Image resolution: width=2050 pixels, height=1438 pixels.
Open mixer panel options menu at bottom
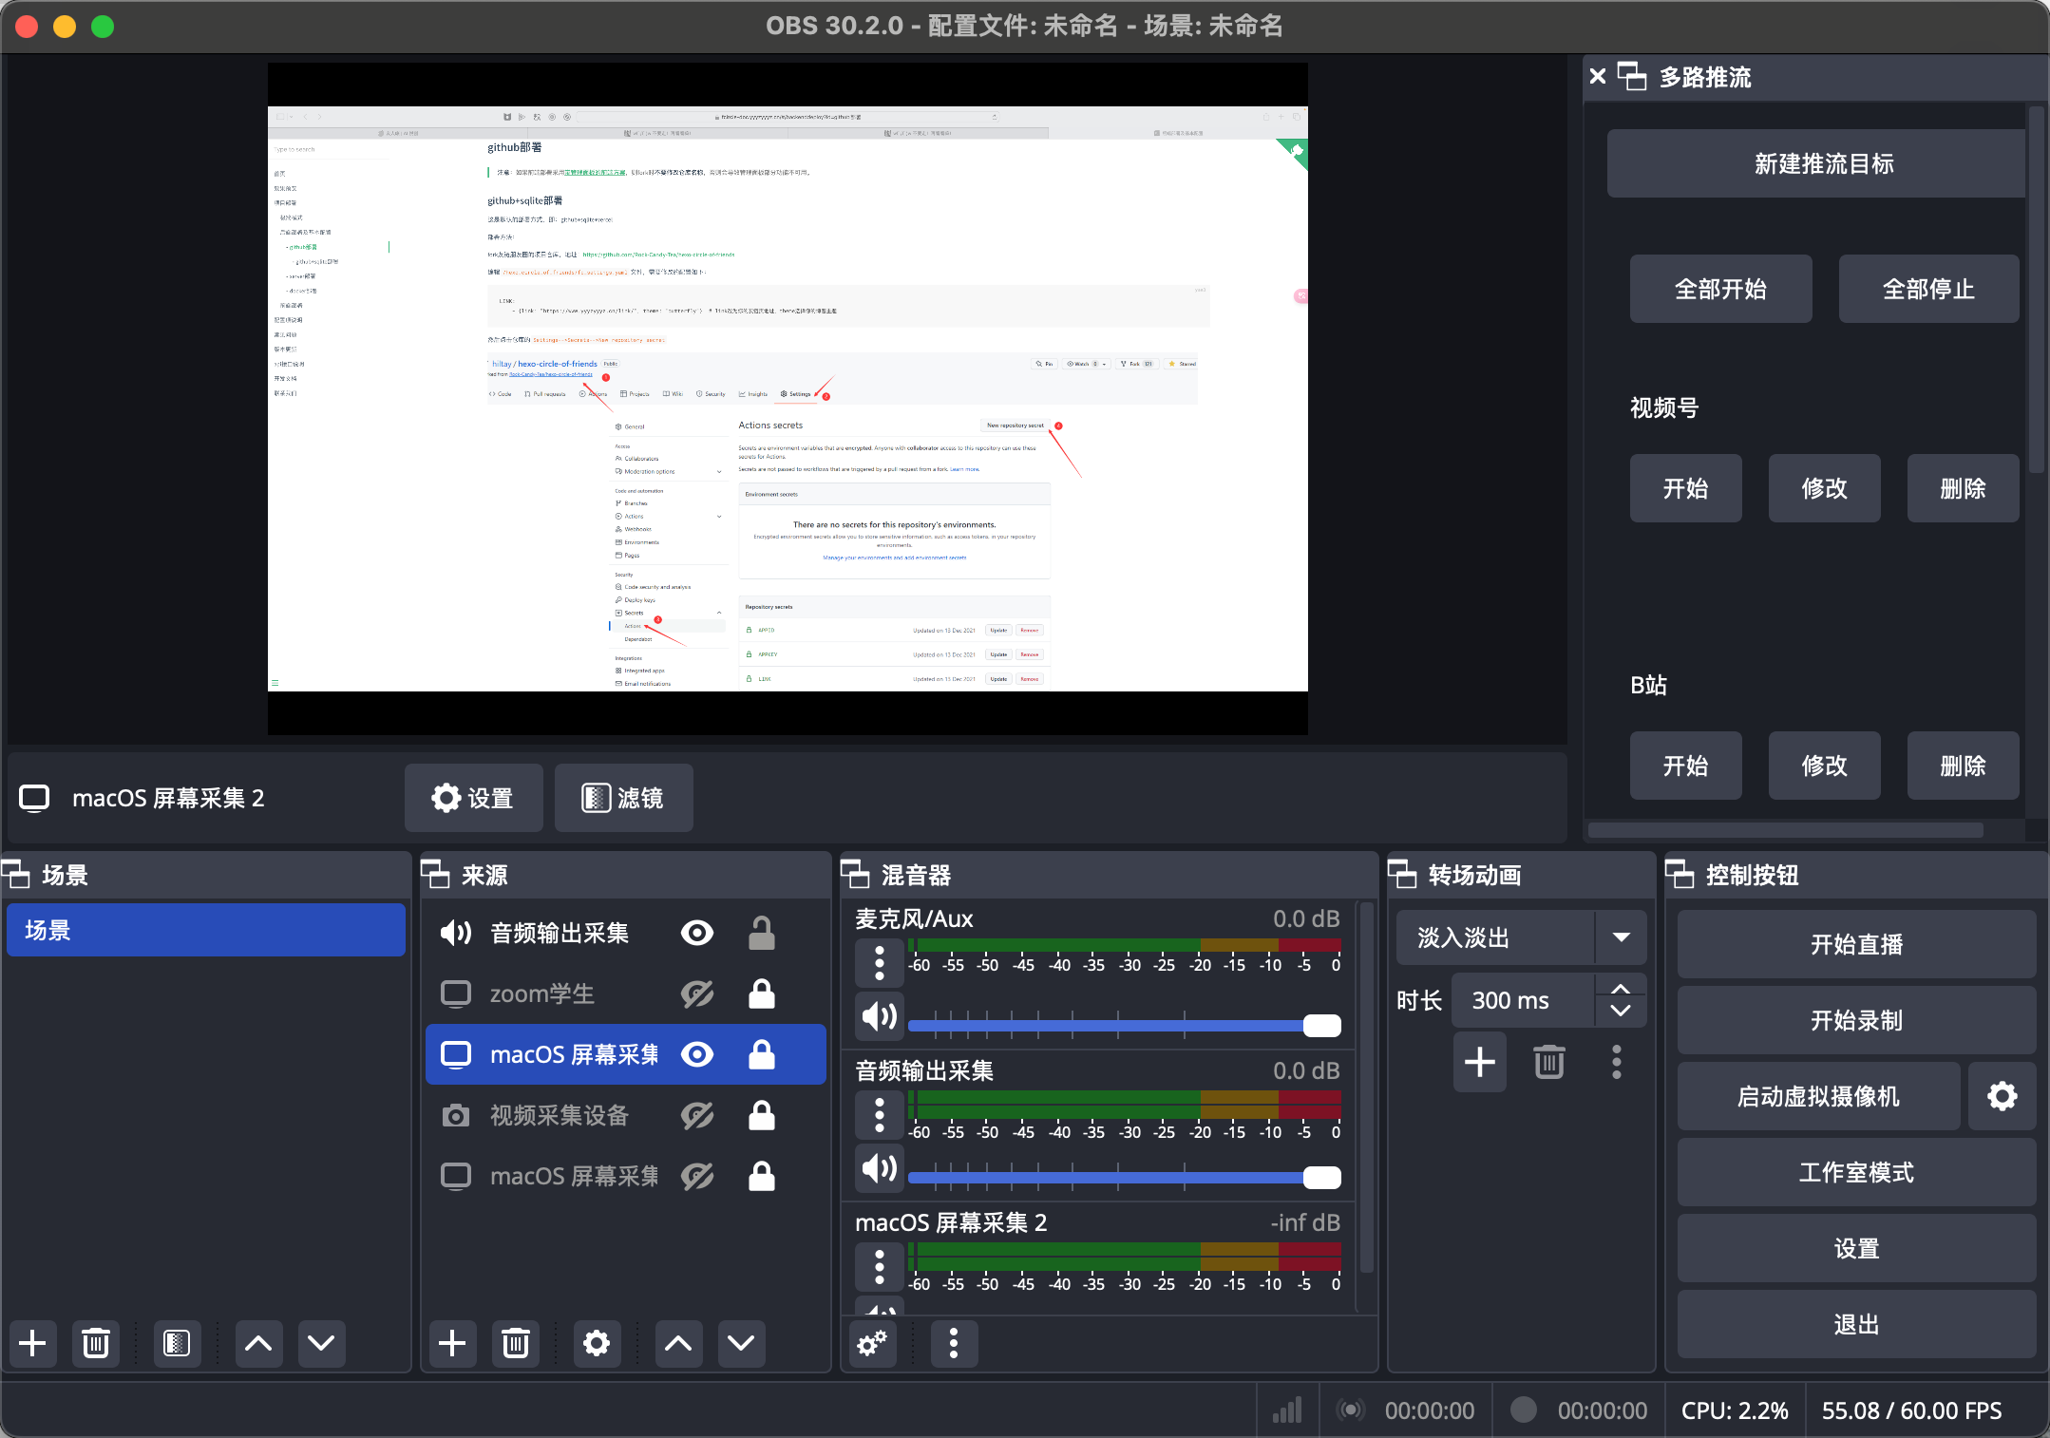coord(954,1343)
